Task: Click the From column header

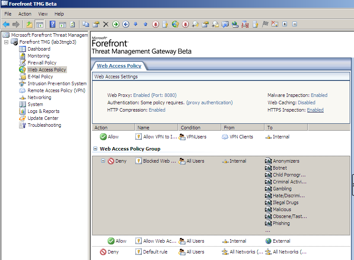Action: tap(243, 127)
